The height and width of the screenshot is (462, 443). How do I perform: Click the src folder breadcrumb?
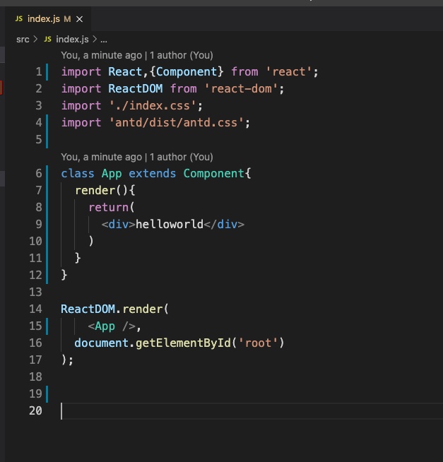pyautogui.click(x=23, y=40)
